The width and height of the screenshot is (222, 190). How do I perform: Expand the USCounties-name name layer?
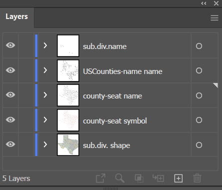click(x=45, y=70)
